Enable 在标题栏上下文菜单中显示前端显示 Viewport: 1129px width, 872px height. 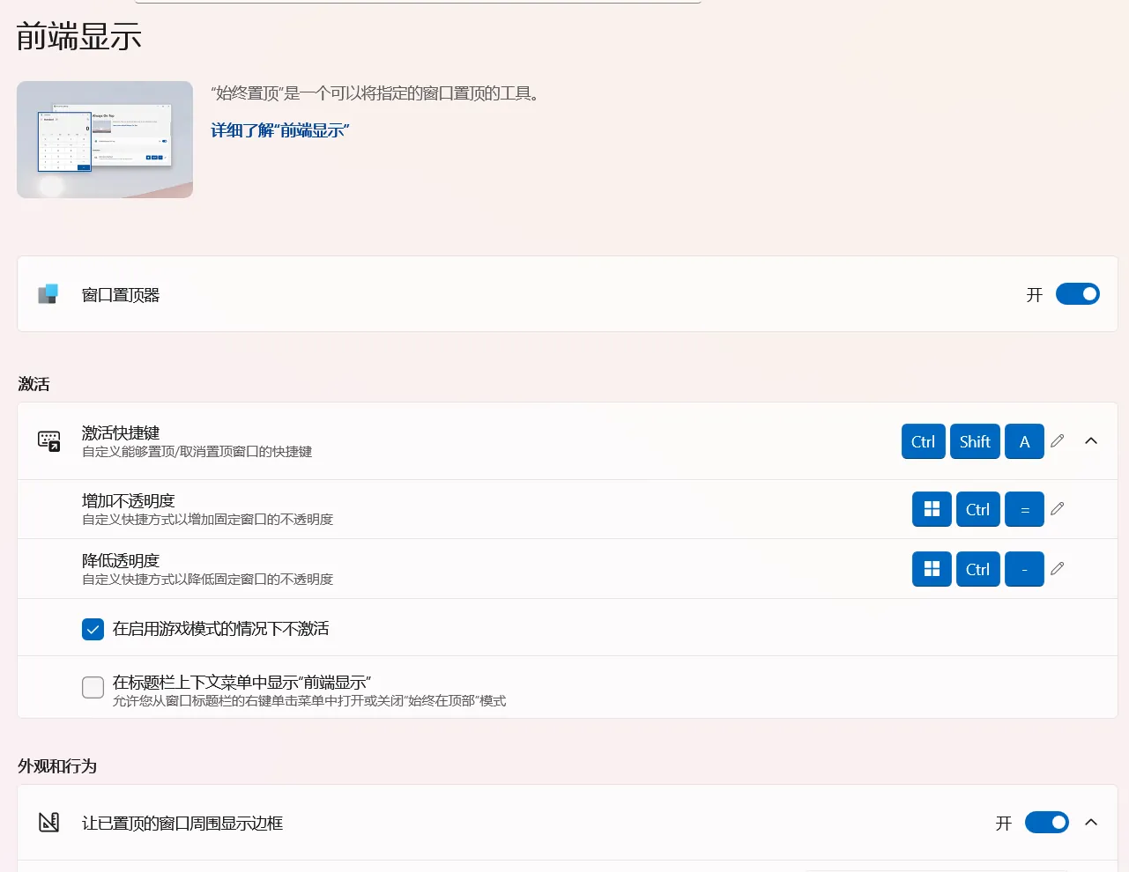(x=93, y=688)
